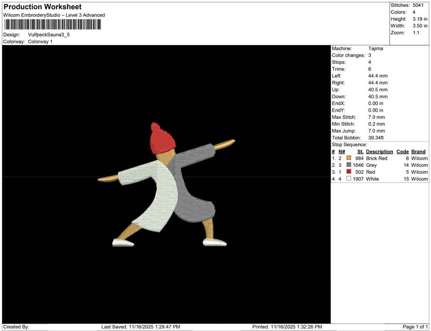Click the barcode under the worksheet title
The height and width of the screenshot is (331, 431).
[x=52, y=24]
